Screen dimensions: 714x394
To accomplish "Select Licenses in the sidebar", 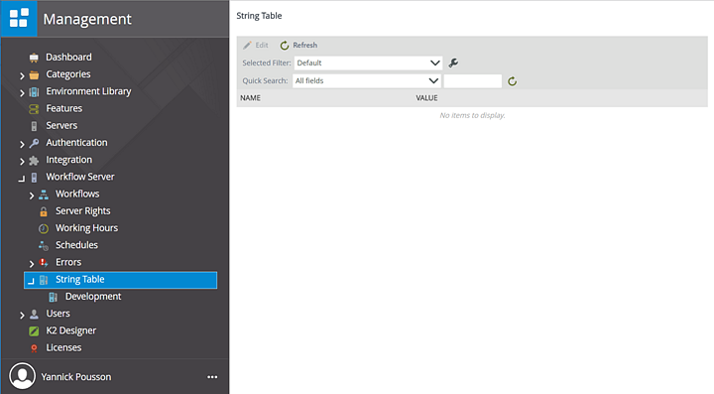I will point(63,347).
